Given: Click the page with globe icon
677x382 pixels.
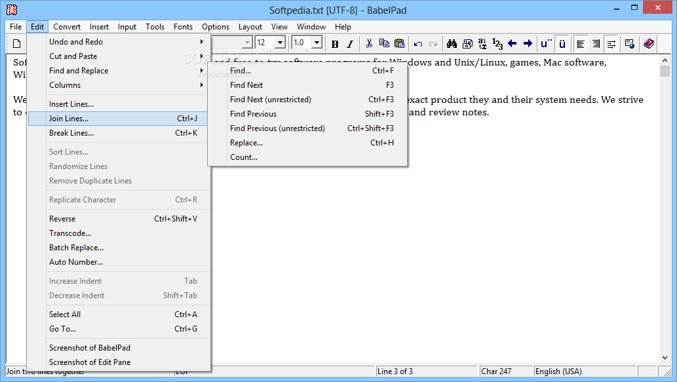Looking at the screenshot, I should 630,44.
